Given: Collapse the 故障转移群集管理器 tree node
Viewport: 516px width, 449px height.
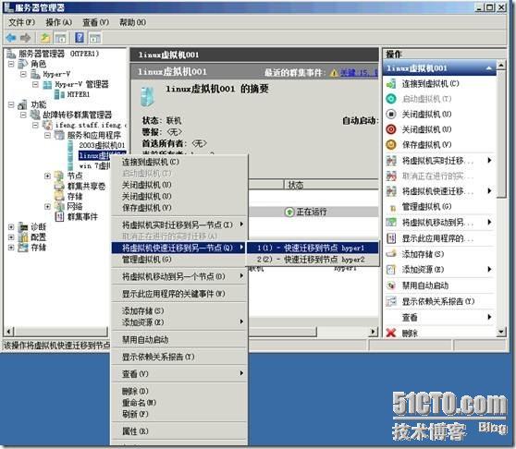Looking at the screenshot, I should [x=23, y=115].
